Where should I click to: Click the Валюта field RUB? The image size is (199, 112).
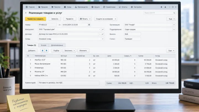132,34
